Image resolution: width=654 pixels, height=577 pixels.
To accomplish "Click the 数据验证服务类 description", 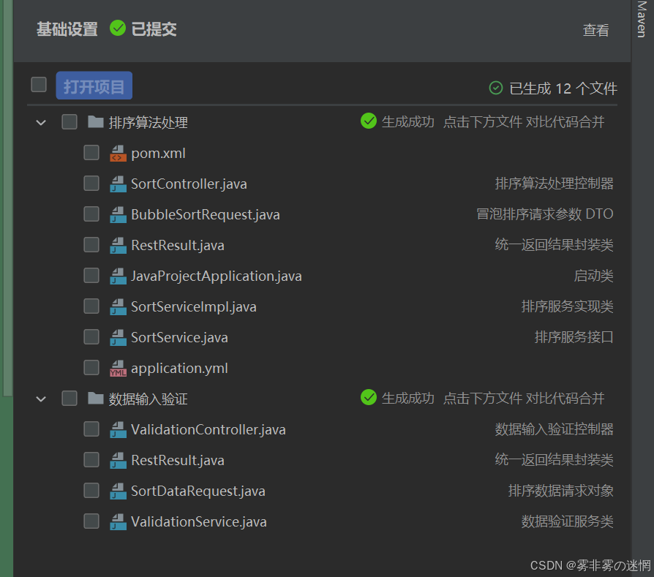I will [568, 521].
